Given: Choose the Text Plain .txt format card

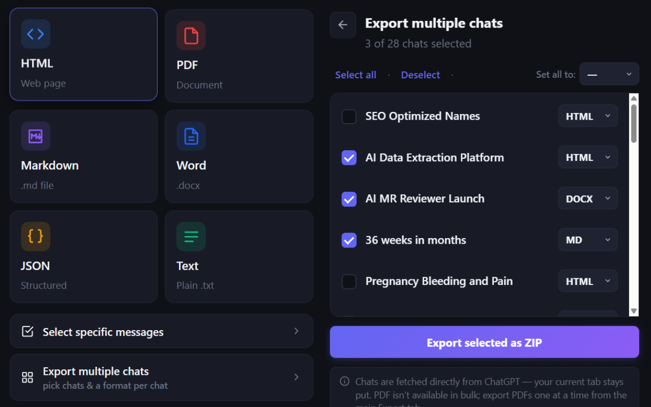Looking at the screenshot, I should tap(239, 256).
